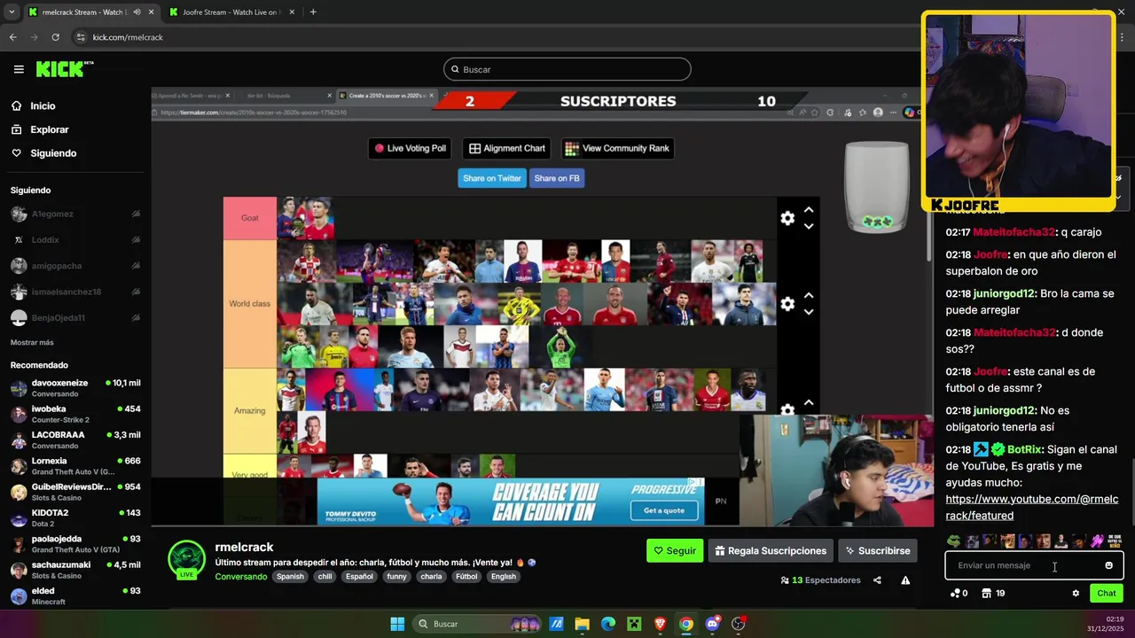Open recommended channel davooxeneize

point(75,387)
